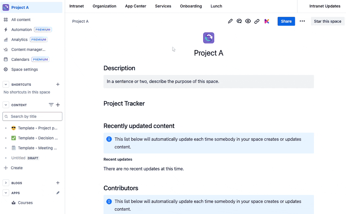Open the inline comment icon
This screenshot has height=214, width=346.
coord(239,21)
